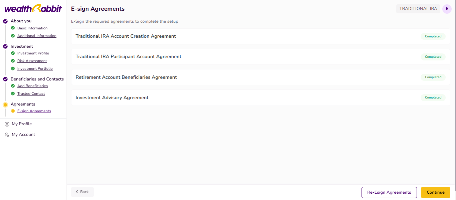Click green checkmark beside Basic Information
Screen dimensions: 456x200
(x=13, y=28)
